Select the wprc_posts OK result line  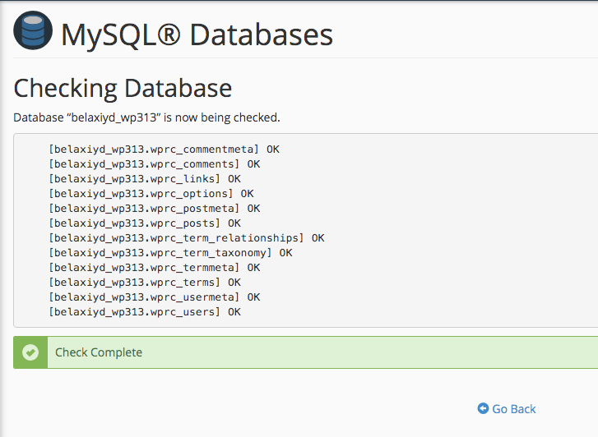[145, 223]
